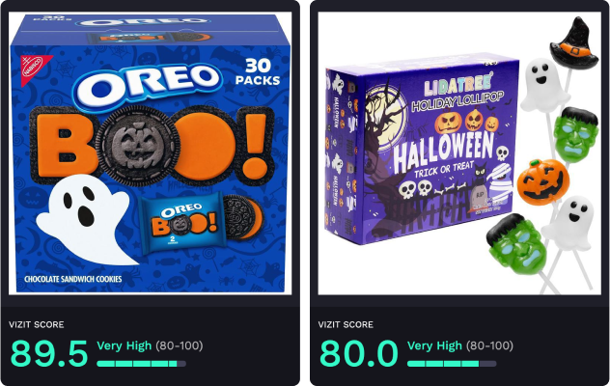Click the bottom-left green Frankenstein lollipop
The height and width of the screenshot is (386, 610).
[516, 244]
